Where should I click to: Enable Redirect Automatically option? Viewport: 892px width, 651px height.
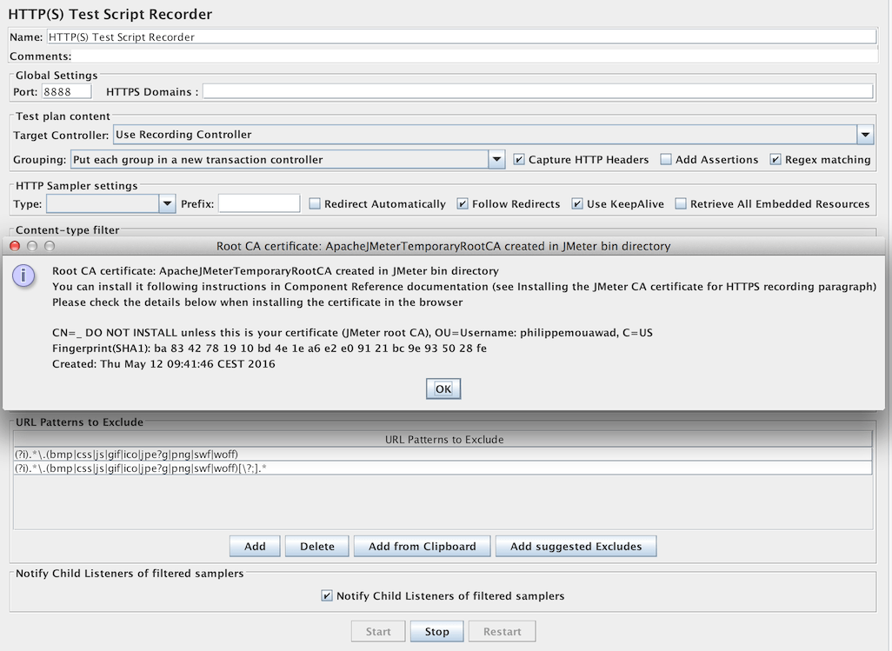click(315, 203)
